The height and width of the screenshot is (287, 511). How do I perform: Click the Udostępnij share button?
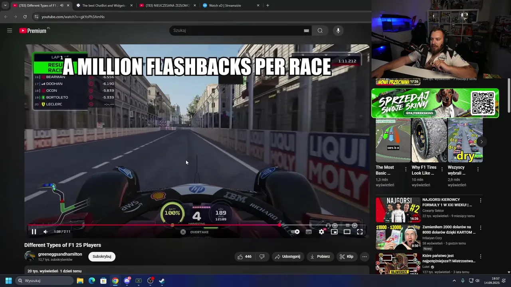click(x=287, y=257)
